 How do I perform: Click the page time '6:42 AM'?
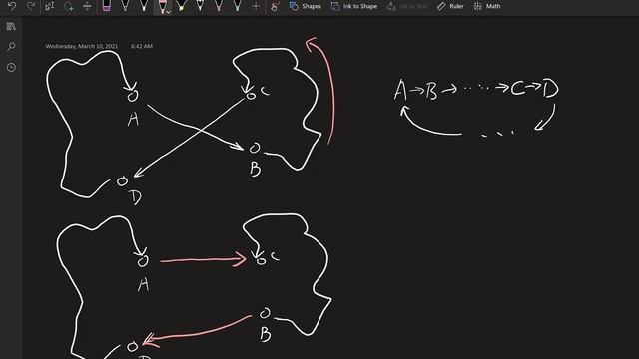pyautogui.click(x=142, y=46)
